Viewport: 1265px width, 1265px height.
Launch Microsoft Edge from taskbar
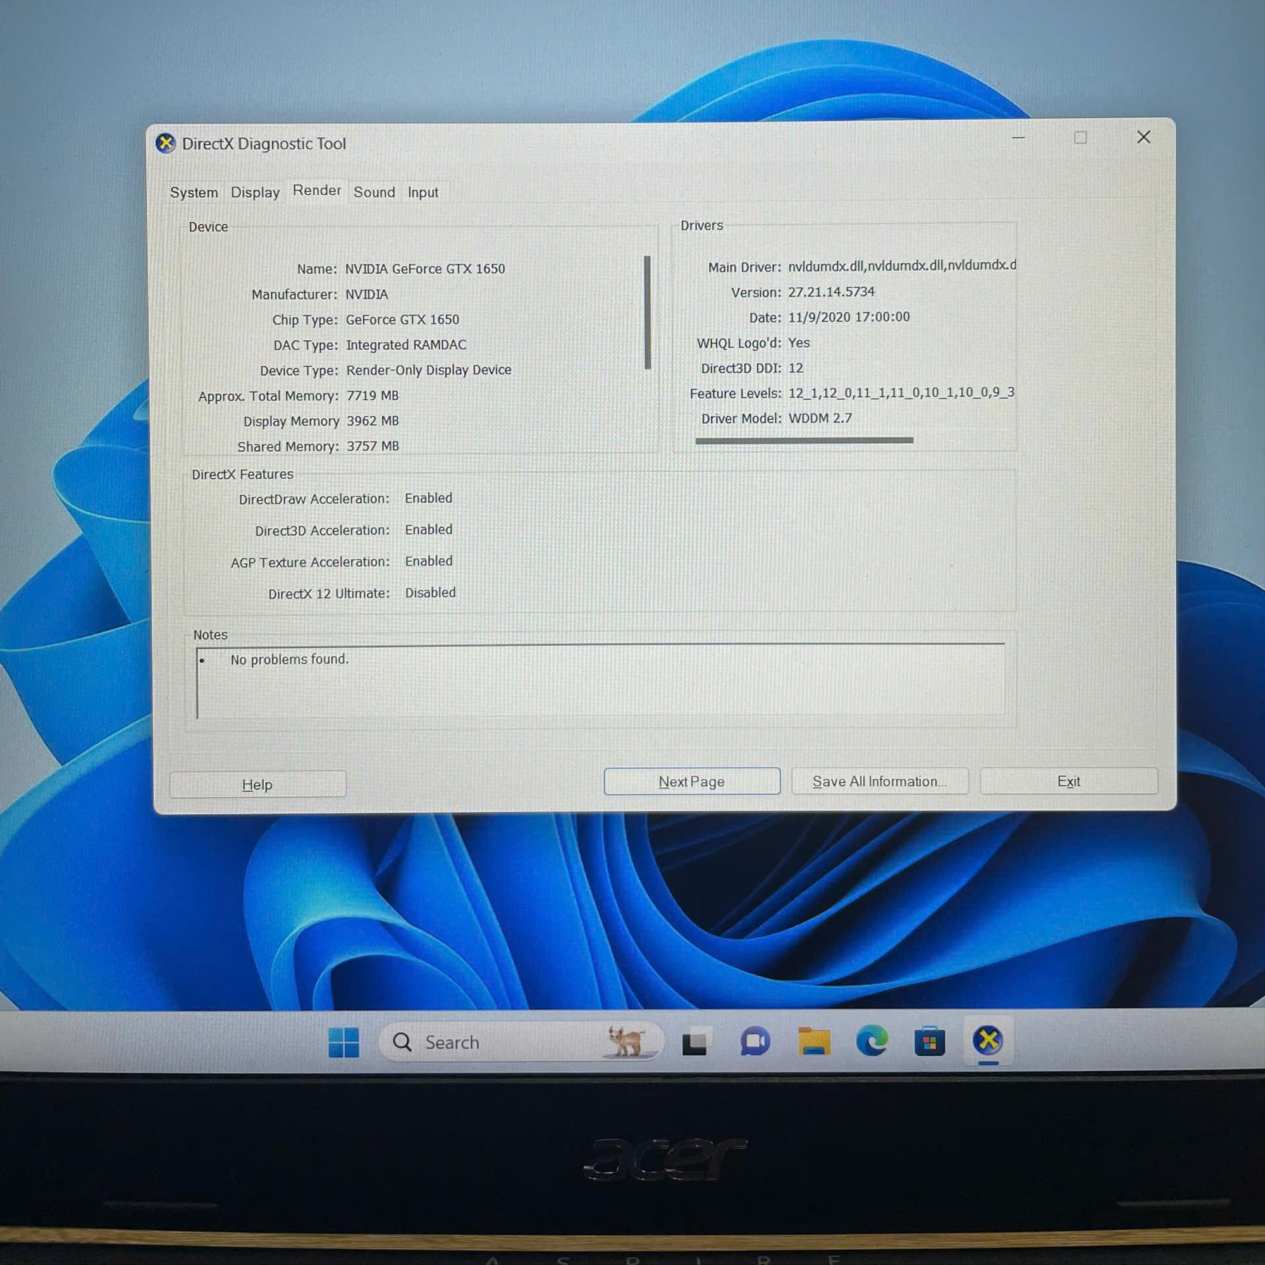[x=872, y=1040]
